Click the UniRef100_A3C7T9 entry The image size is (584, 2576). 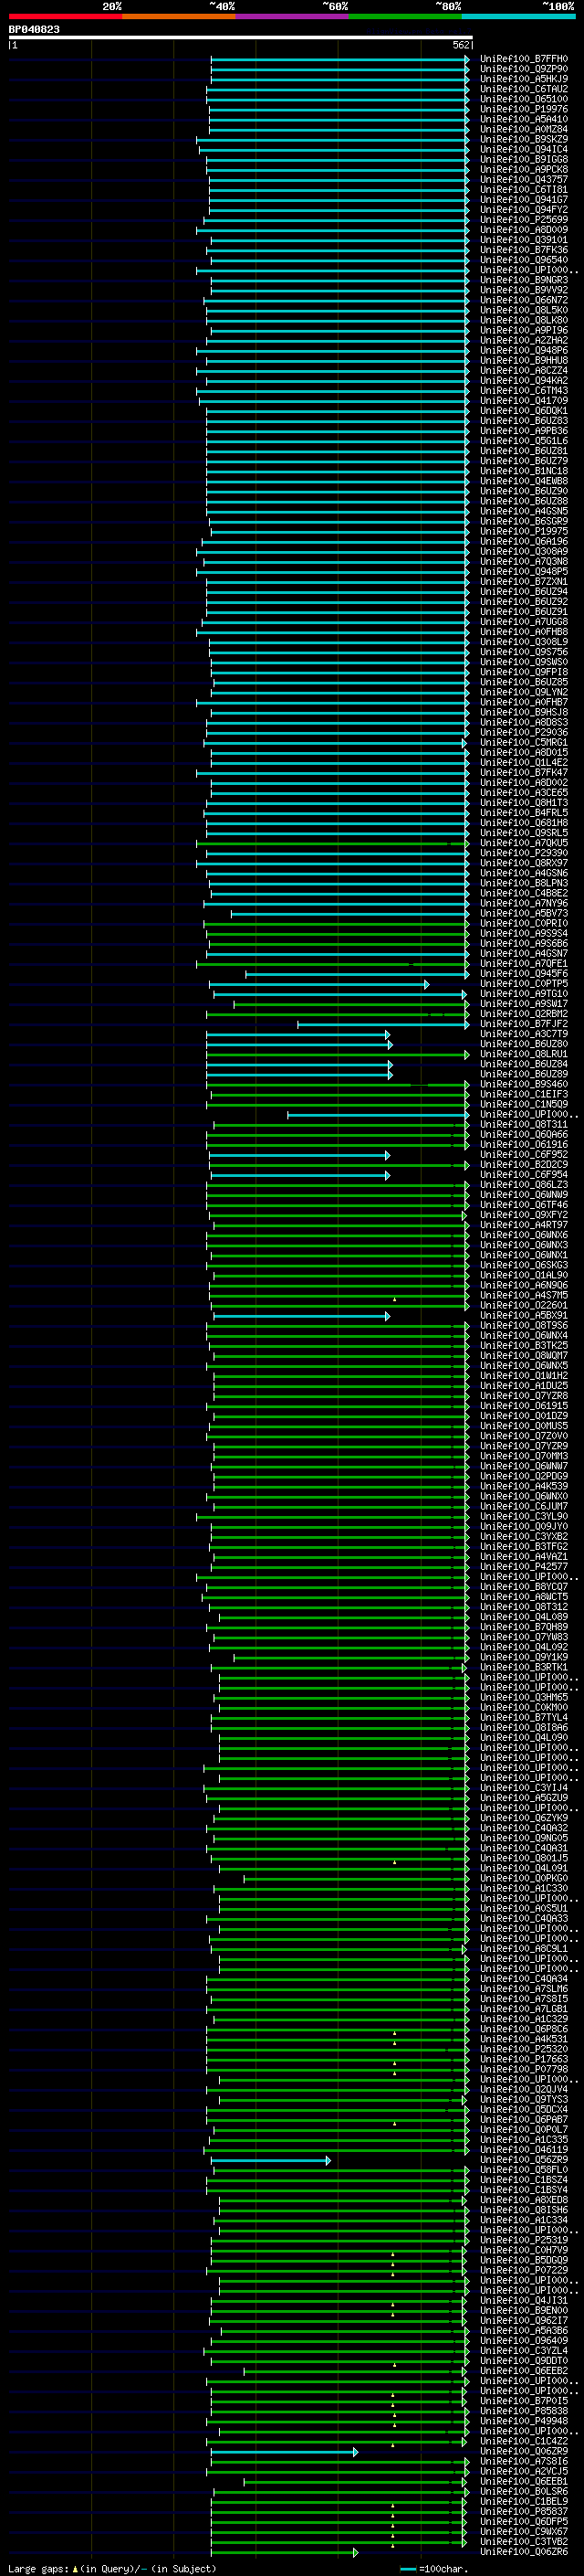(x=524, y=1034)
